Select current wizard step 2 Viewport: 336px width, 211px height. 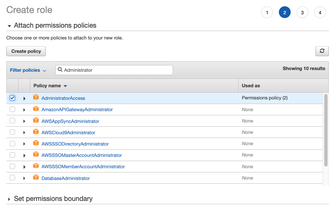click(x=285, y=13)
